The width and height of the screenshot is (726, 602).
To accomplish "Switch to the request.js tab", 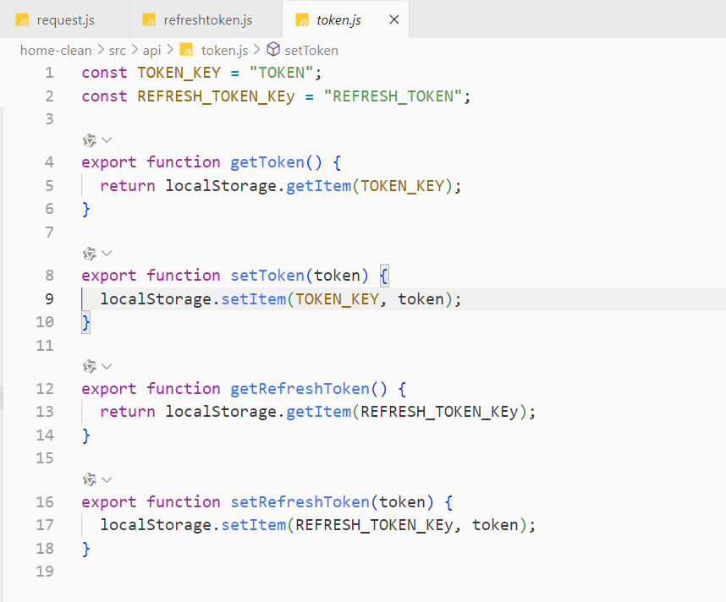I will 65,20.
